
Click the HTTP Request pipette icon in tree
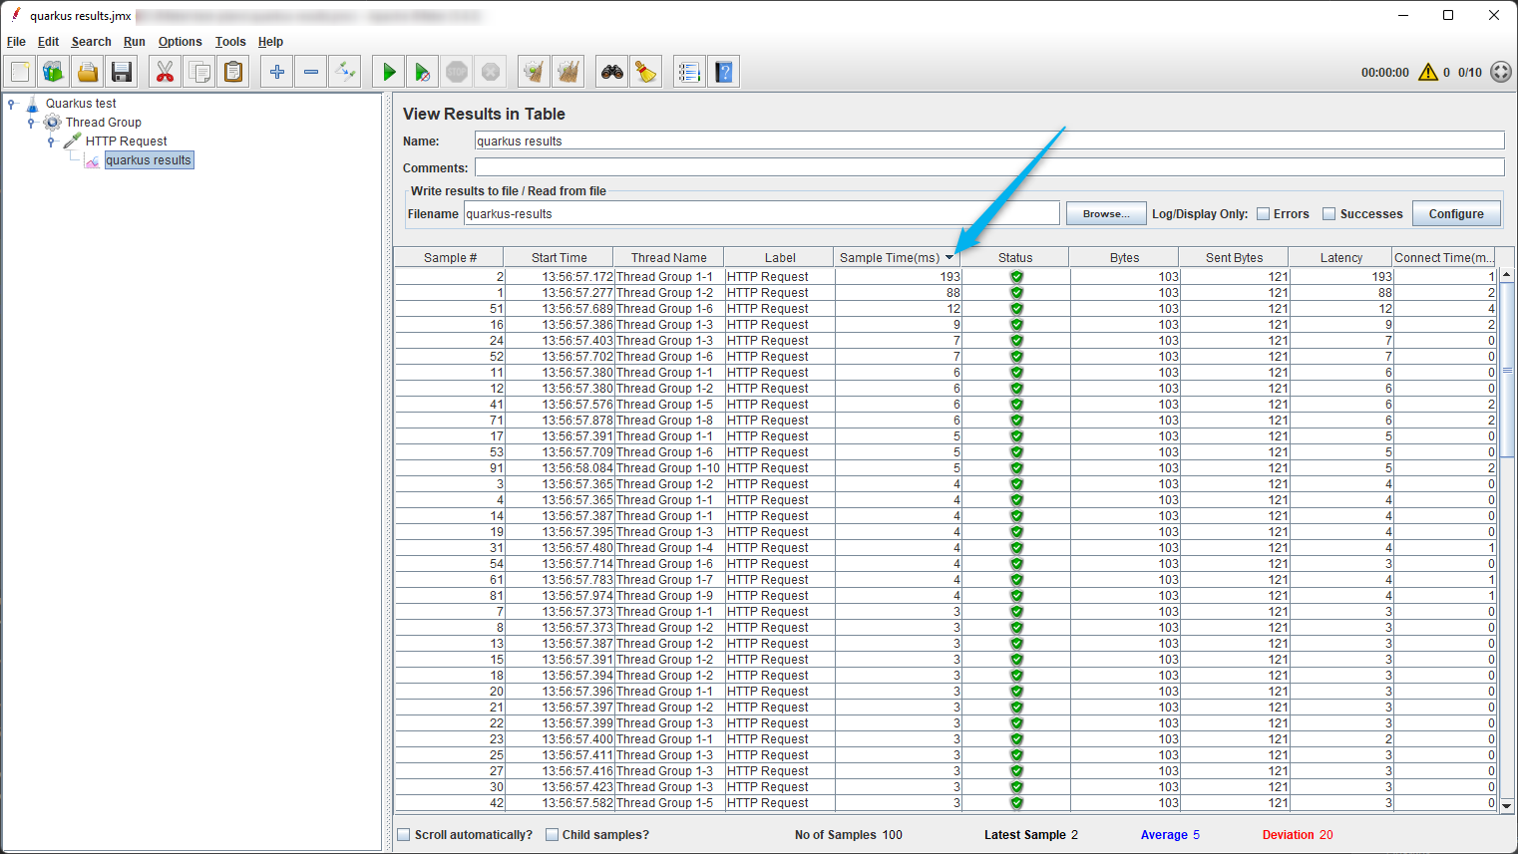72,142
